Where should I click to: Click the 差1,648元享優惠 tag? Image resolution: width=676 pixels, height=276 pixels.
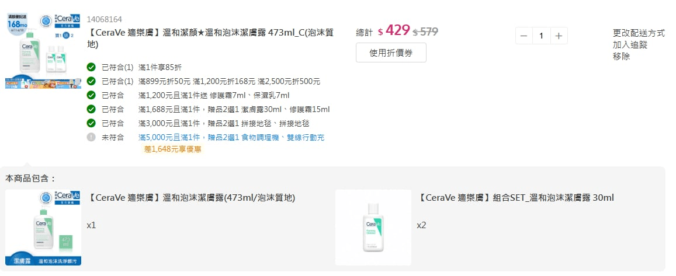173,149
